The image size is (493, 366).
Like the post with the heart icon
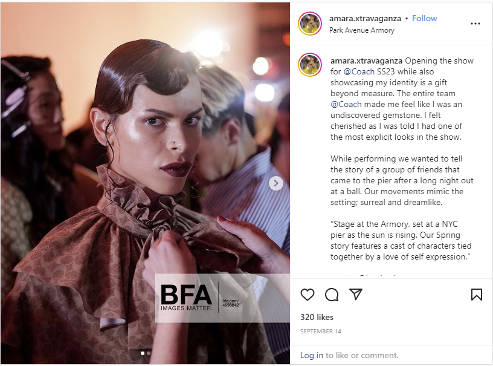[x=307, y=295]
